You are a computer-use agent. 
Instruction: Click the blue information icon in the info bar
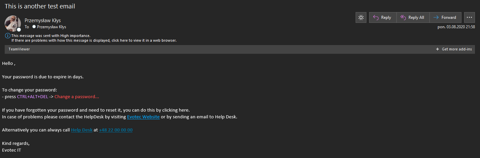click(7, 36)
